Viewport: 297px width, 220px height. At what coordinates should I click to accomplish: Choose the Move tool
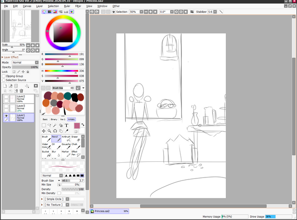(44, 131)
